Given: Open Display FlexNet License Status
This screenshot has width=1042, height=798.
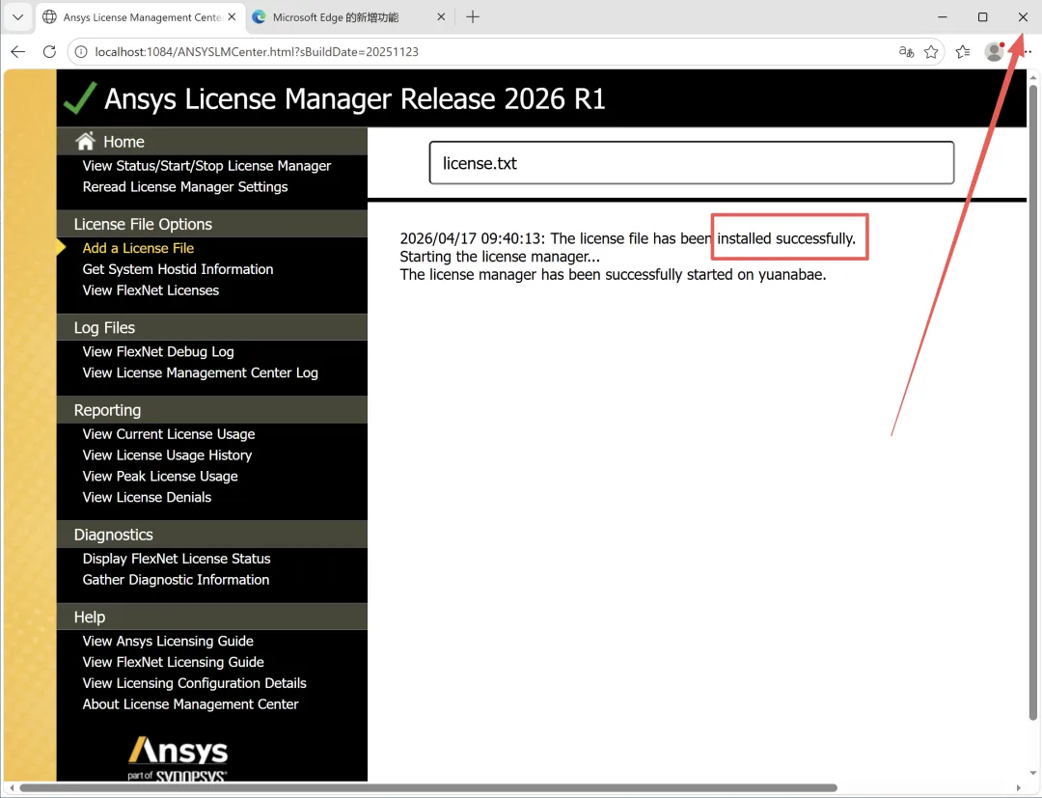Looking at the screenshot, I should coord(177,559).
